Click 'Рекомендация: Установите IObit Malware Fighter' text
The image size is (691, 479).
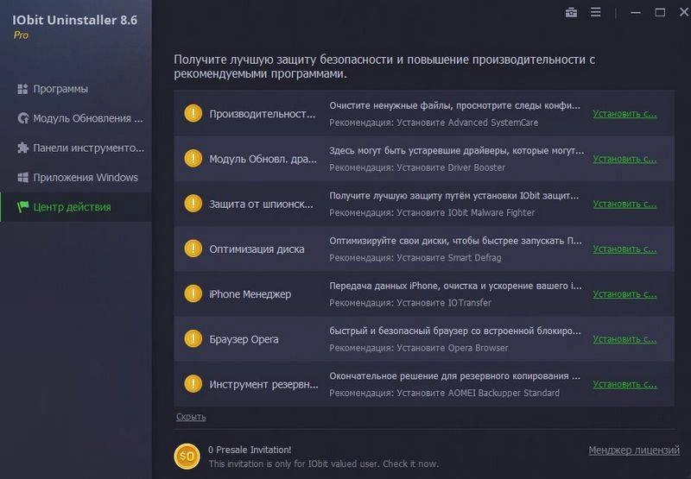pyautogui.click(x=432, y=213)
